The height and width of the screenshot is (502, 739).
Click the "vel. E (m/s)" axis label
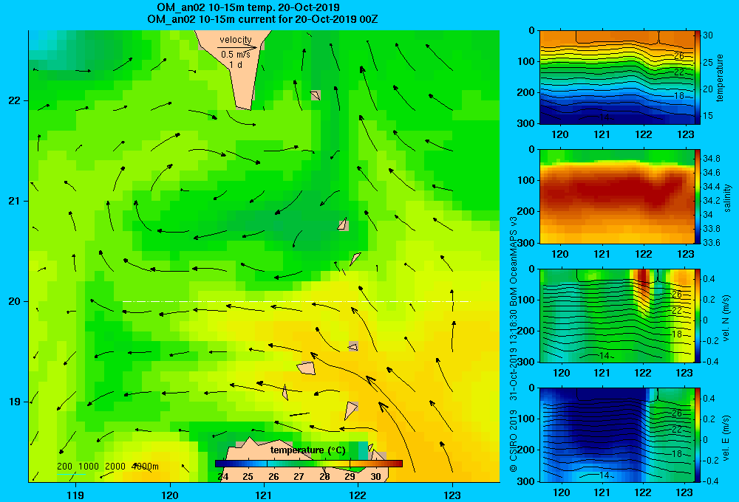tap(726, 437)
